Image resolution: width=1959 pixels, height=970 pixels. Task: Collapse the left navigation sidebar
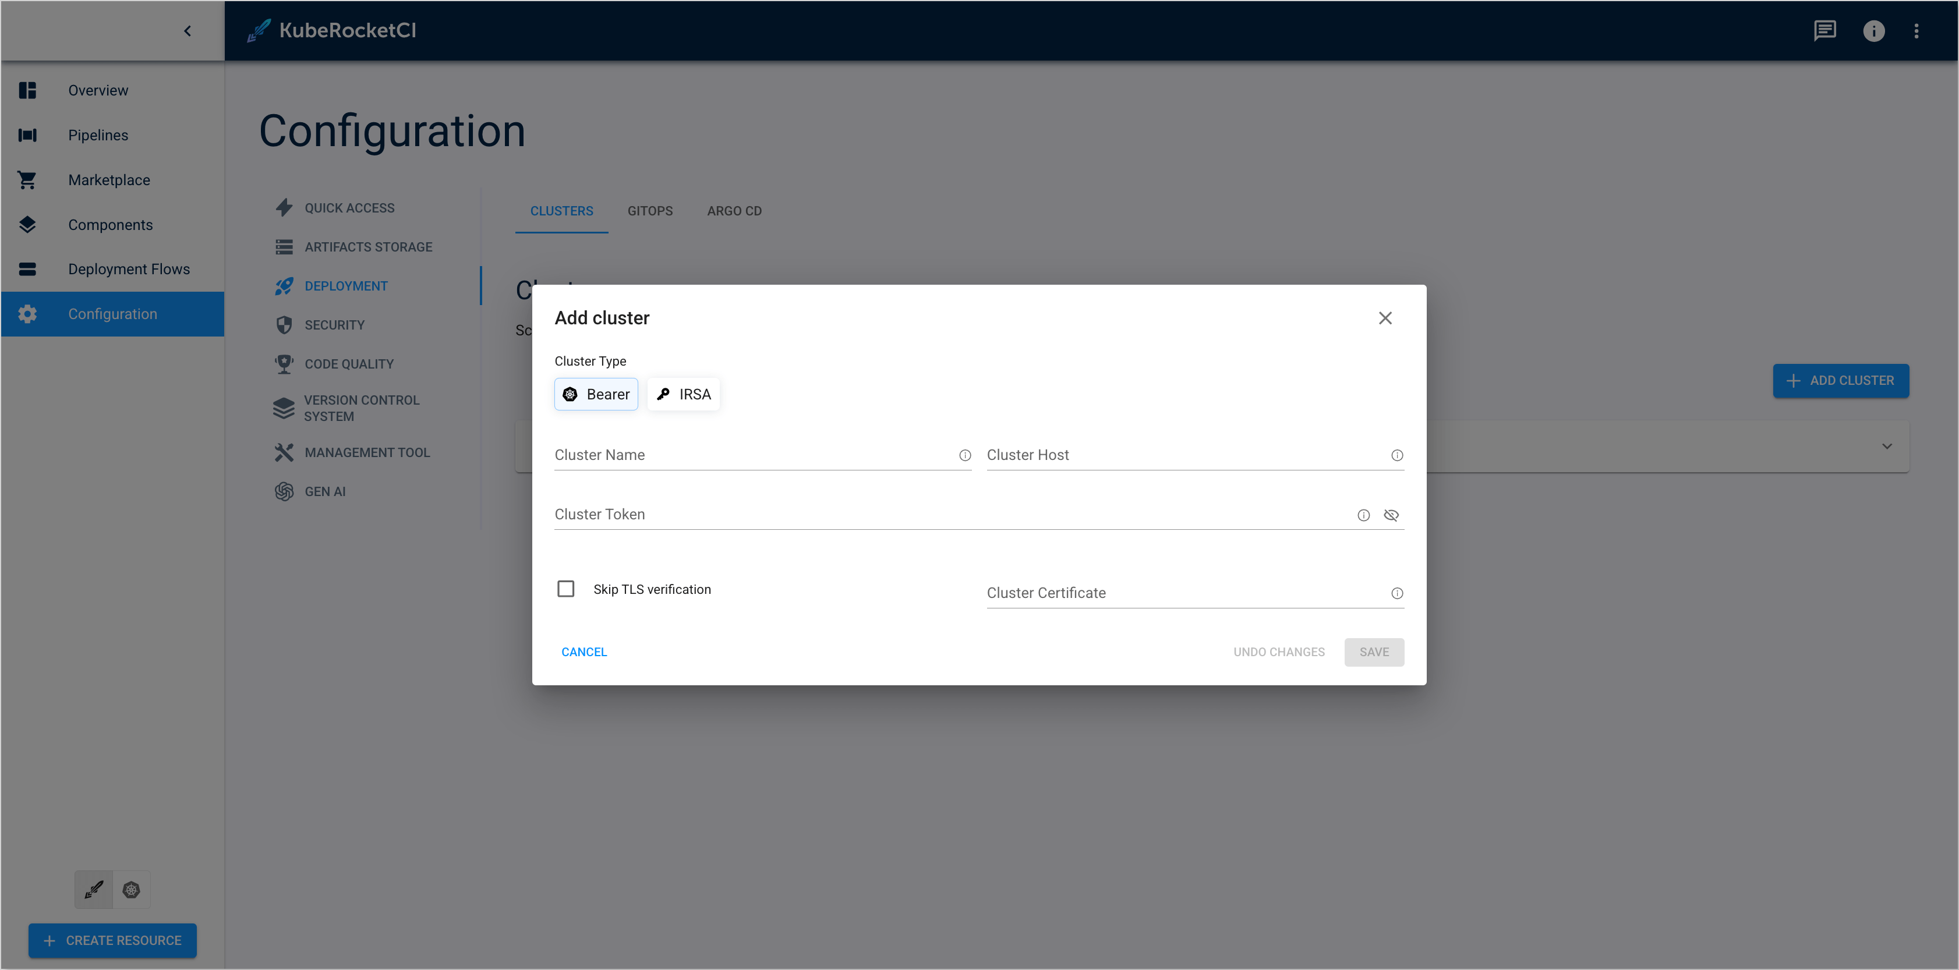click(x=187, y=30)
